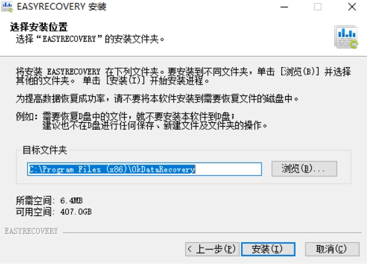Click the 可用空间 407.0GB label
Viewport: 367px width, 265px height.
coord(53,212)
